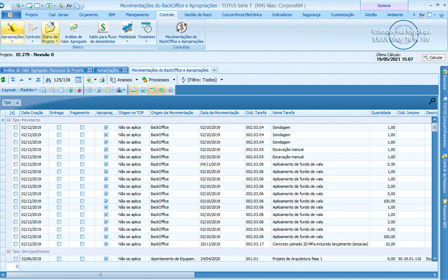Open Análise de Valor Agregado
The width and height of the screenshot is (448, 280).
[74, 32]
